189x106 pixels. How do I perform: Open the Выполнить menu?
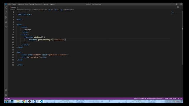pyautogui.click(x=38, y=4)
